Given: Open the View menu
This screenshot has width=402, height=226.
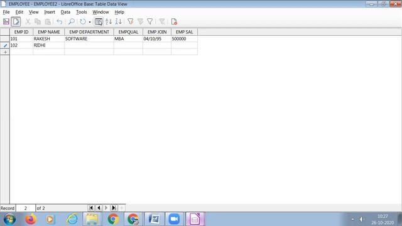Looking at the screenshot, I should coord(33,12).
